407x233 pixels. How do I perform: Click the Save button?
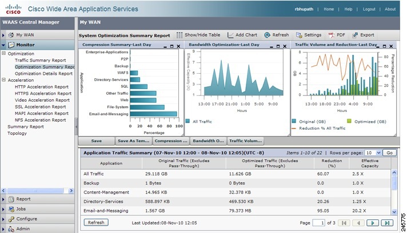pyautogui.click(x=96, y=141)
